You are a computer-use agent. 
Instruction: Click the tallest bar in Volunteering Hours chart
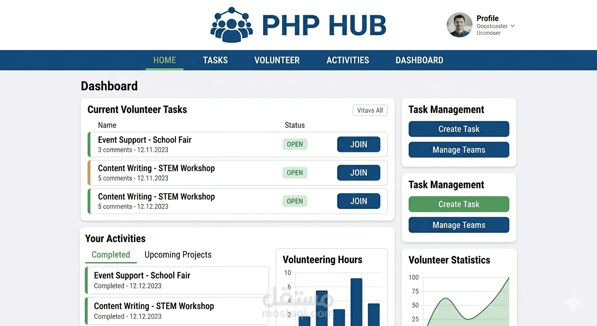356,302
